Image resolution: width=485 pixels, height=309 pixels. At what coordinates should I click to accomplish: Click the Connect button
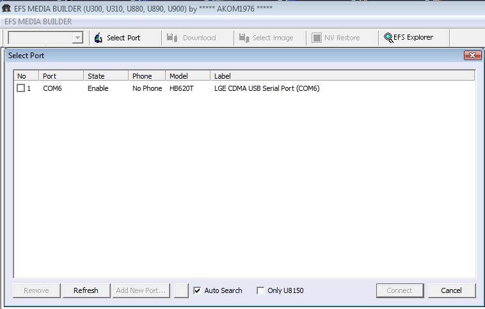pos(400,290)
